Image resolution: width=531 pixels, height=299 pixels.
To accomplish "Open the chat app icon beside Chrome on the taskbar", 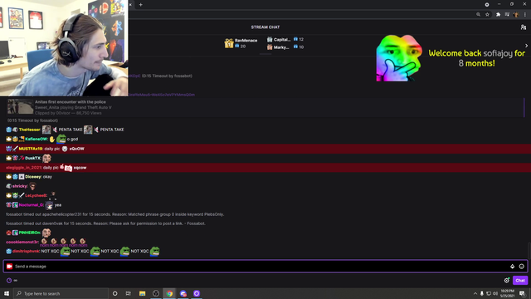I will [x=183, y=293].
